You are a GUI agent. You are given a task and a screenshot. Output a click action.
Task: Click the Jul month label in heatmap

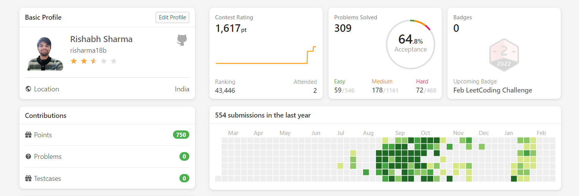click(x=341, y=133)
